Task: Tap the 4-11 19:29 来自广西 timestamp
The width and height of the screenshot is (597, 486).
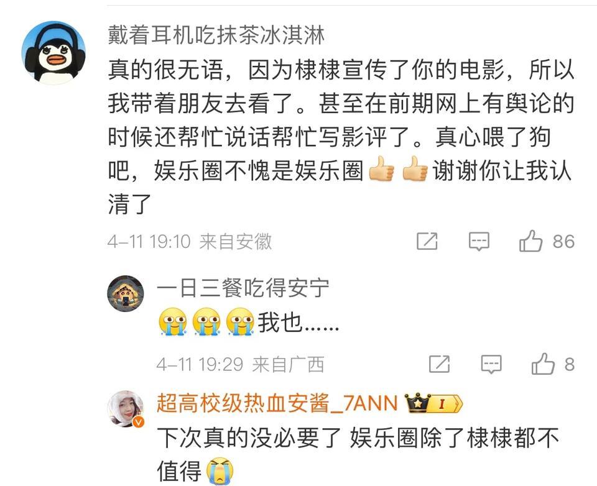Action: point(240,364)
